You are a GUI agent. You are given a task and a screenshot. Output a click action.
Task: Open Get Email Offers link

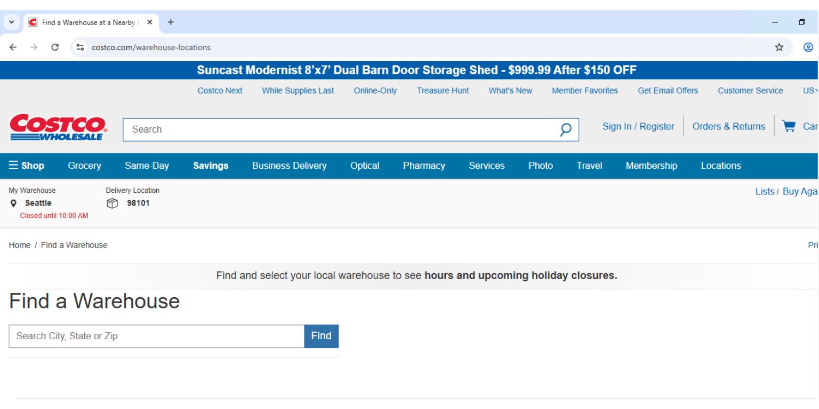tap(668, 91)
